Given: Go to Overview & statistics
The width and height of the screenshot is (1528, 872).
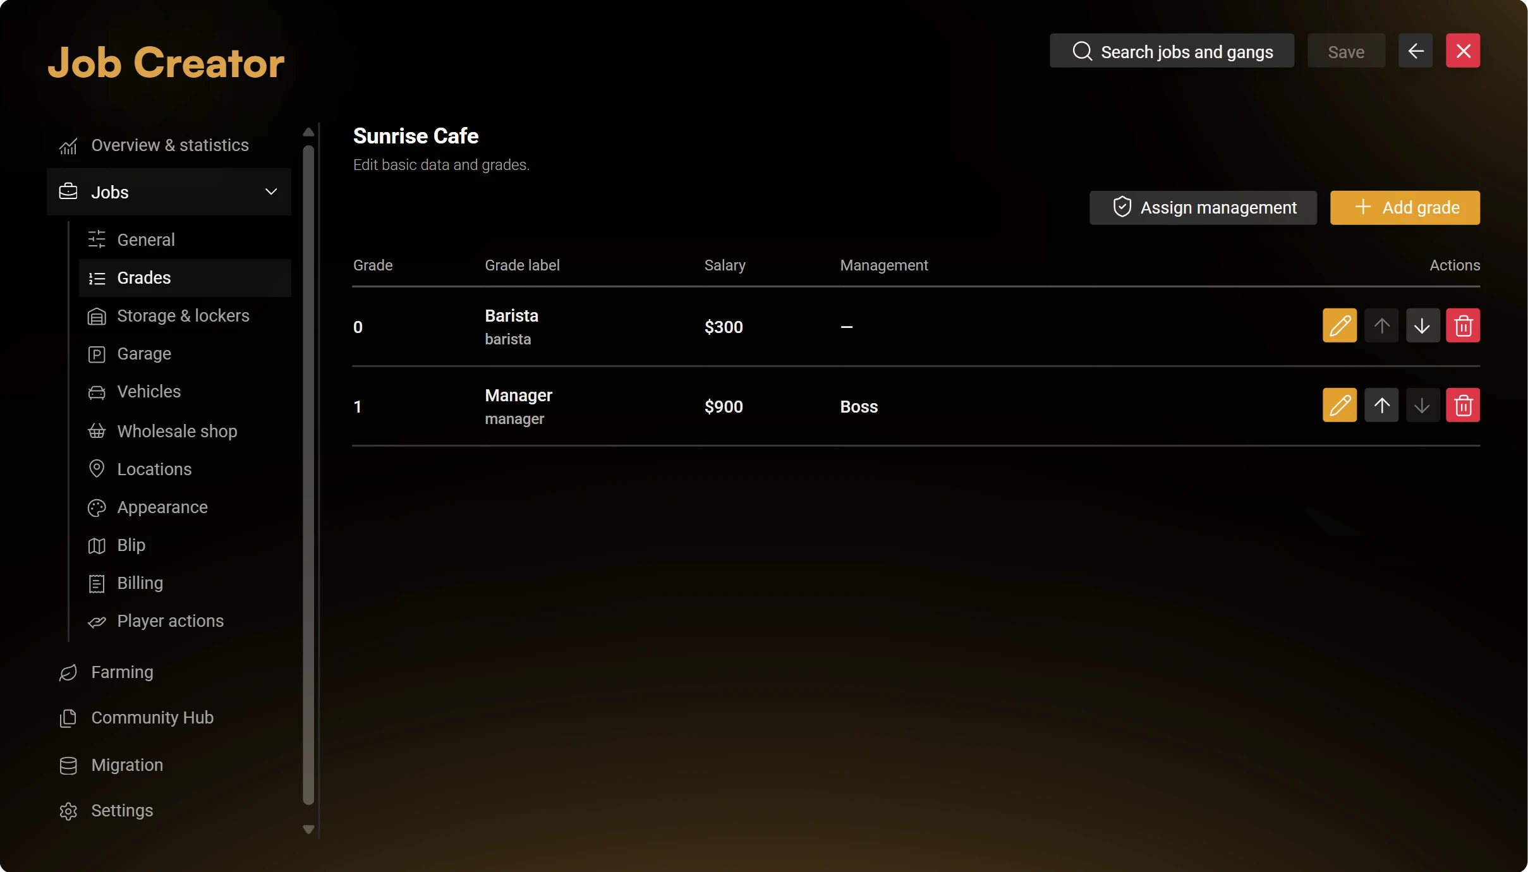Looking at the screenshot, I should pyautogui.click(x=169, y=145).
